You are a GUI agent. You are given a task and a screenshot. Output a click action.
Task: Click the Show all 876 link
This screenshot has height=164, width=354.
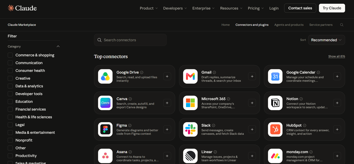pyautogui.click(x=337, y=56)
